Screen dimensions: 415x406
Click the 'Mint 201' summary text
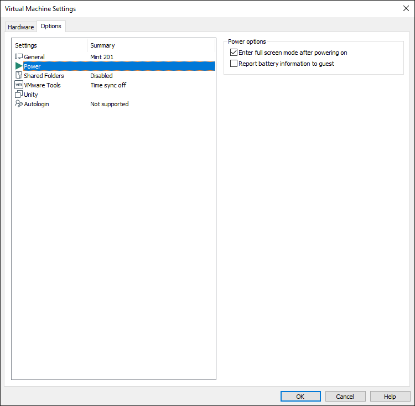pyautogui.click(x=102, y=57)
